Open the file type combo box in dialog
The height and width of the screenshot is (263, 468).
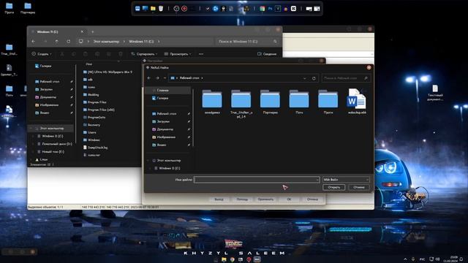tap(346, 180)
